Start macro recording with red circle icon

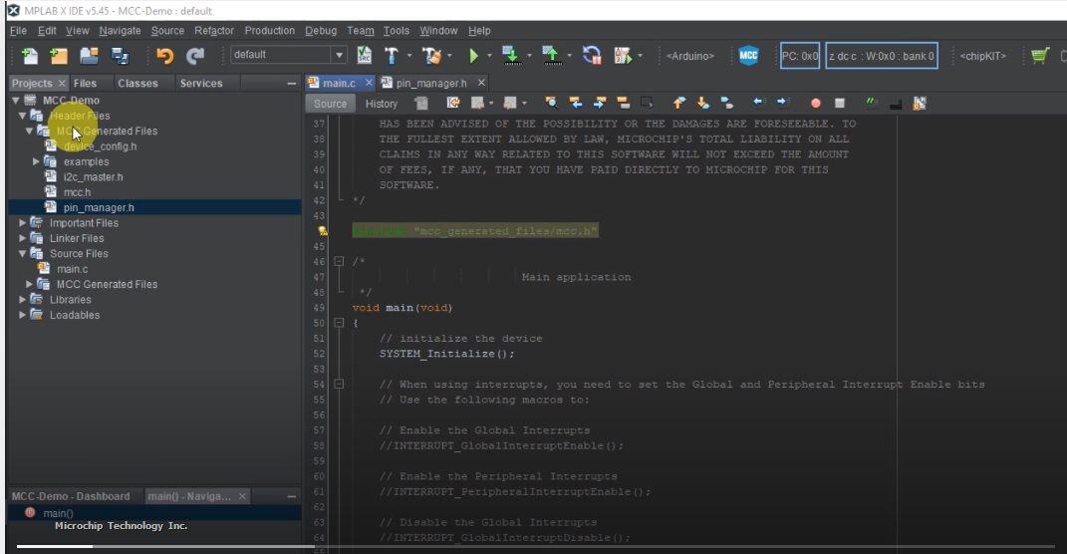point(815,103)
